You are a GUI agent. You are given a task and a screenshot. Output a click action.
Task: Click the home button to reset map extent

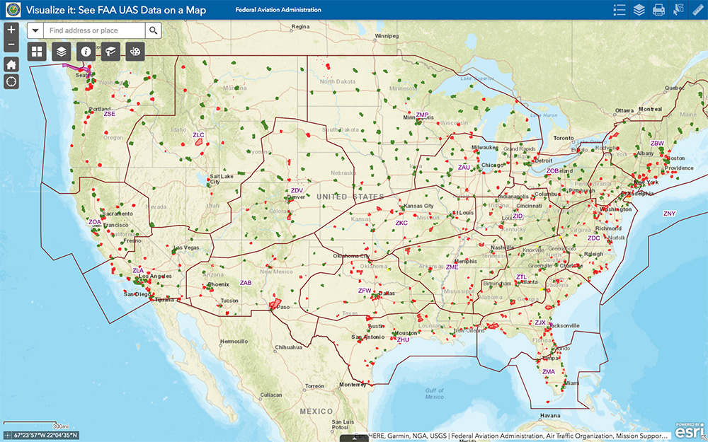(x=11, y=62)
